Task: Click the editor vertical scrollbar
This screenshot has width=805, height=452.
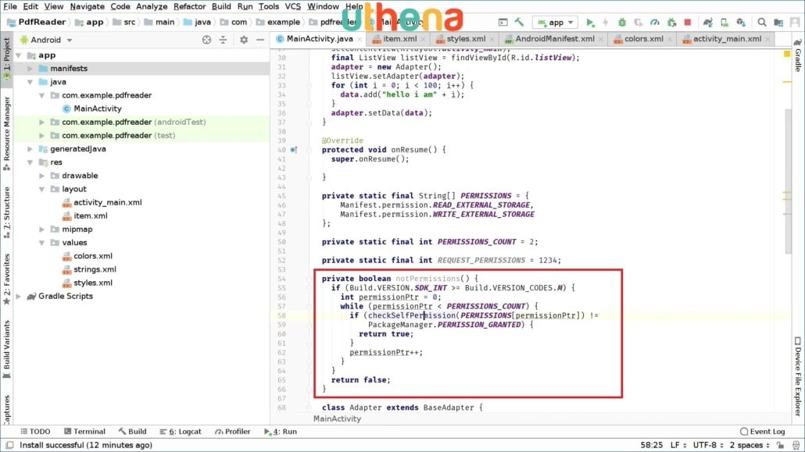Action: coord(788,180)
